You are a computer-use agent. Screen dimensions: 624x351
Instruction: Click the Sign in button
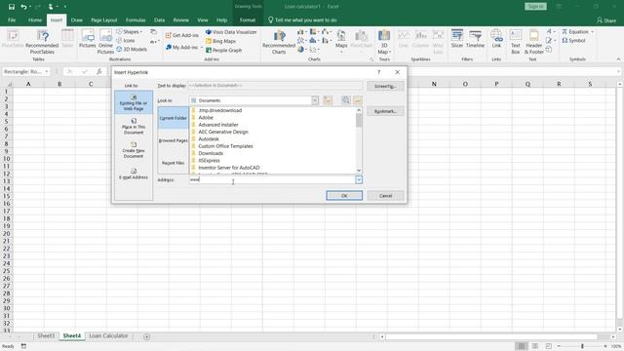pos(535,7)
